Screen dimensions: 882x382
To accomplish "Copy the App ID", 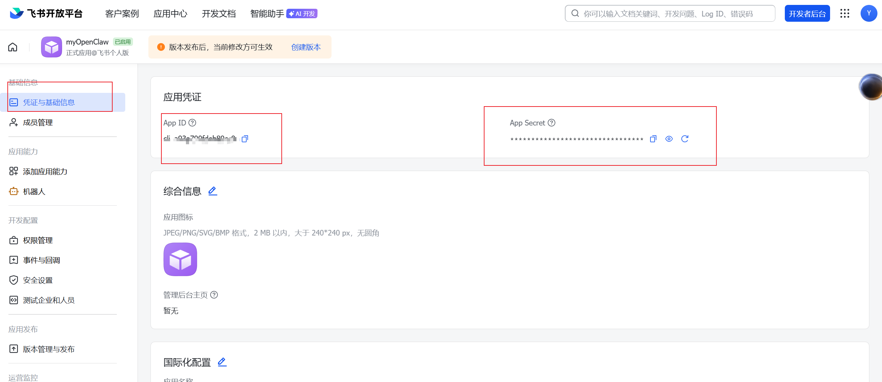I will [245, 139].
